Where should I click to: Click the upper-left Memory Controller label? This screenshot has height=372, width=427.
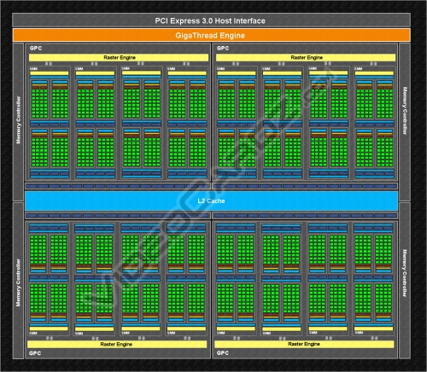coord(19,120)
